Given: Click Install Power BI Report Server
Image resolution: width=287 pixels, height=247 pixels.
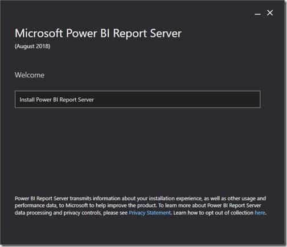Looking at the screenshot, I should pos(137,100).
